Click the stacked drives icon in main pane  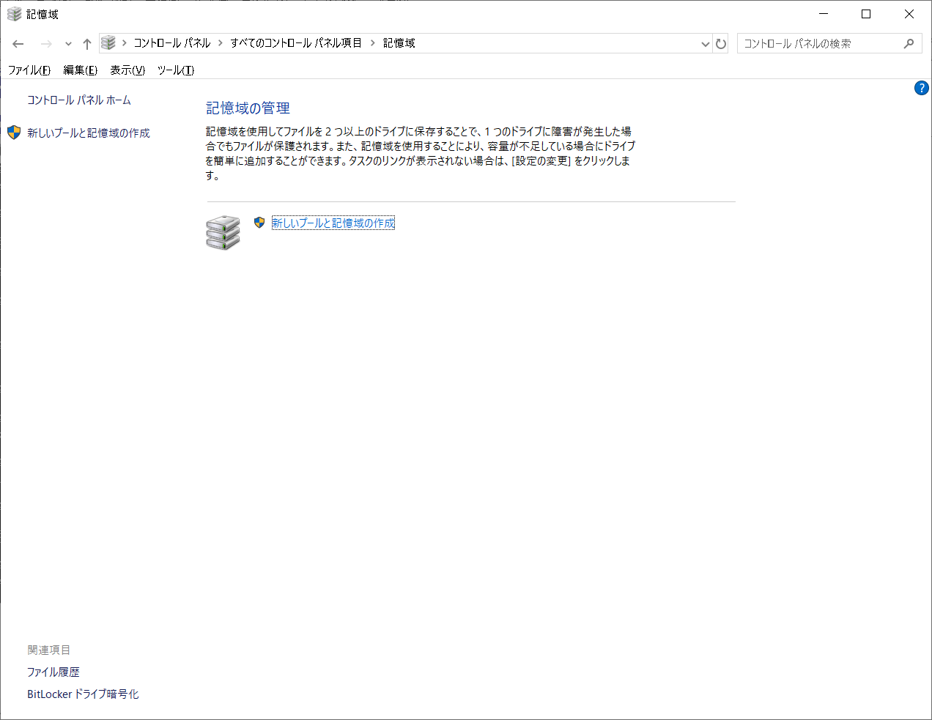(223, 233)
